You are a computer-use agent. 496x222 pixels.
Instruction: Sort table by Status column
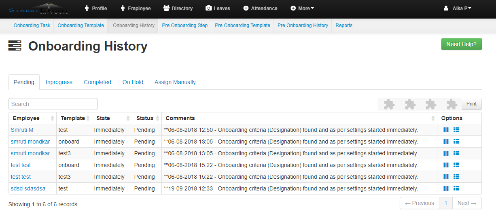pyautogui.click(x=157, y=118)
